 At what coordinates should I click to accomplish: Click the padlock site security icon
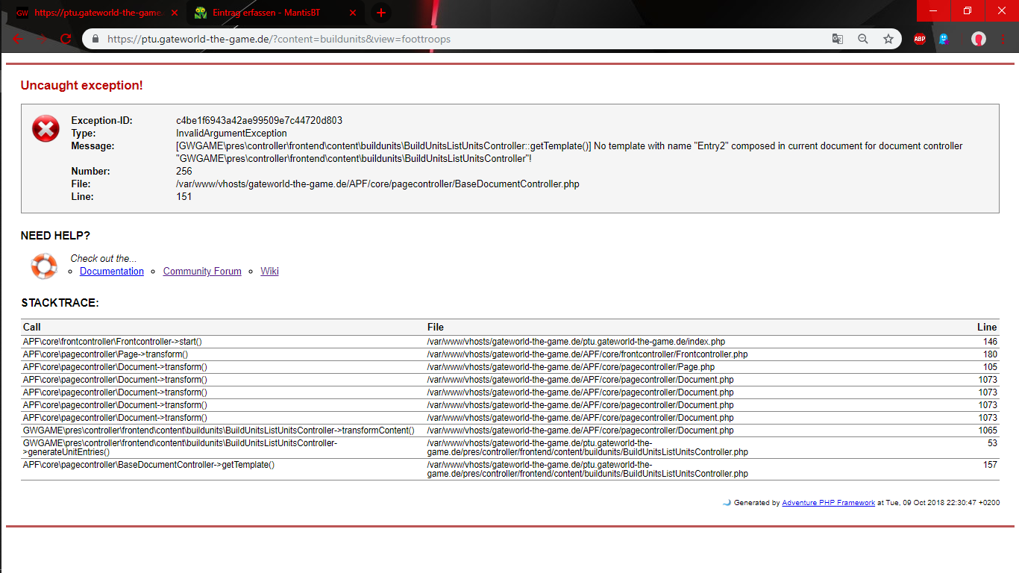pos(95,39)
